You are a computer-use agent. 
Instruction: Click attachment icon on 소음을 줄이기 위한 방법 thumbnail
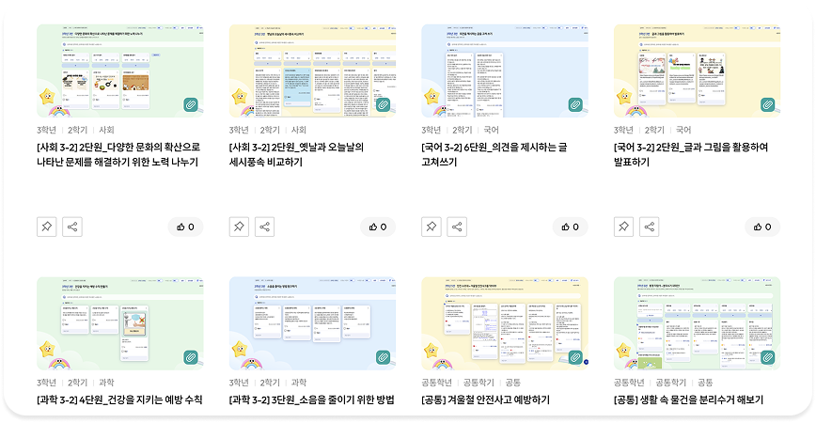(383, 357)
